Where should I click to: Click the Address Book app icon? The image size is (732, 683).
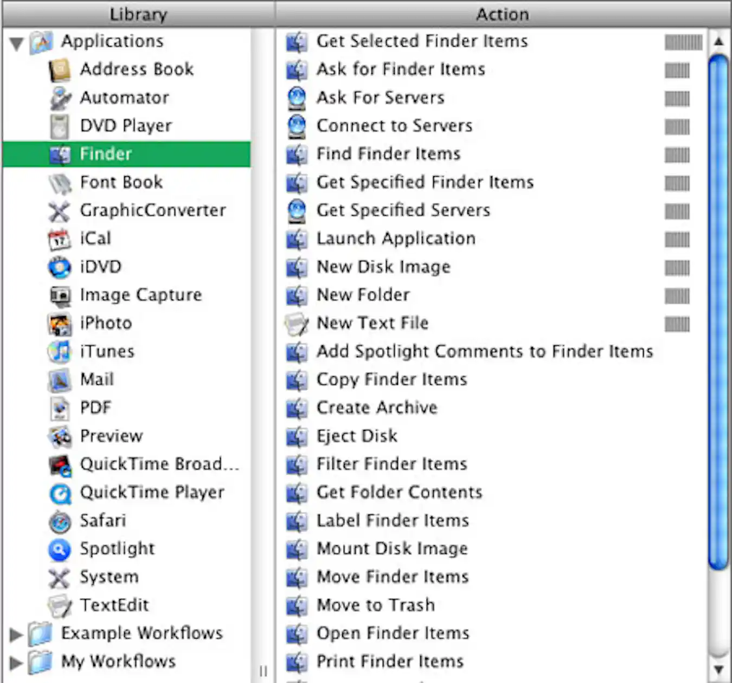pos(59,70)
